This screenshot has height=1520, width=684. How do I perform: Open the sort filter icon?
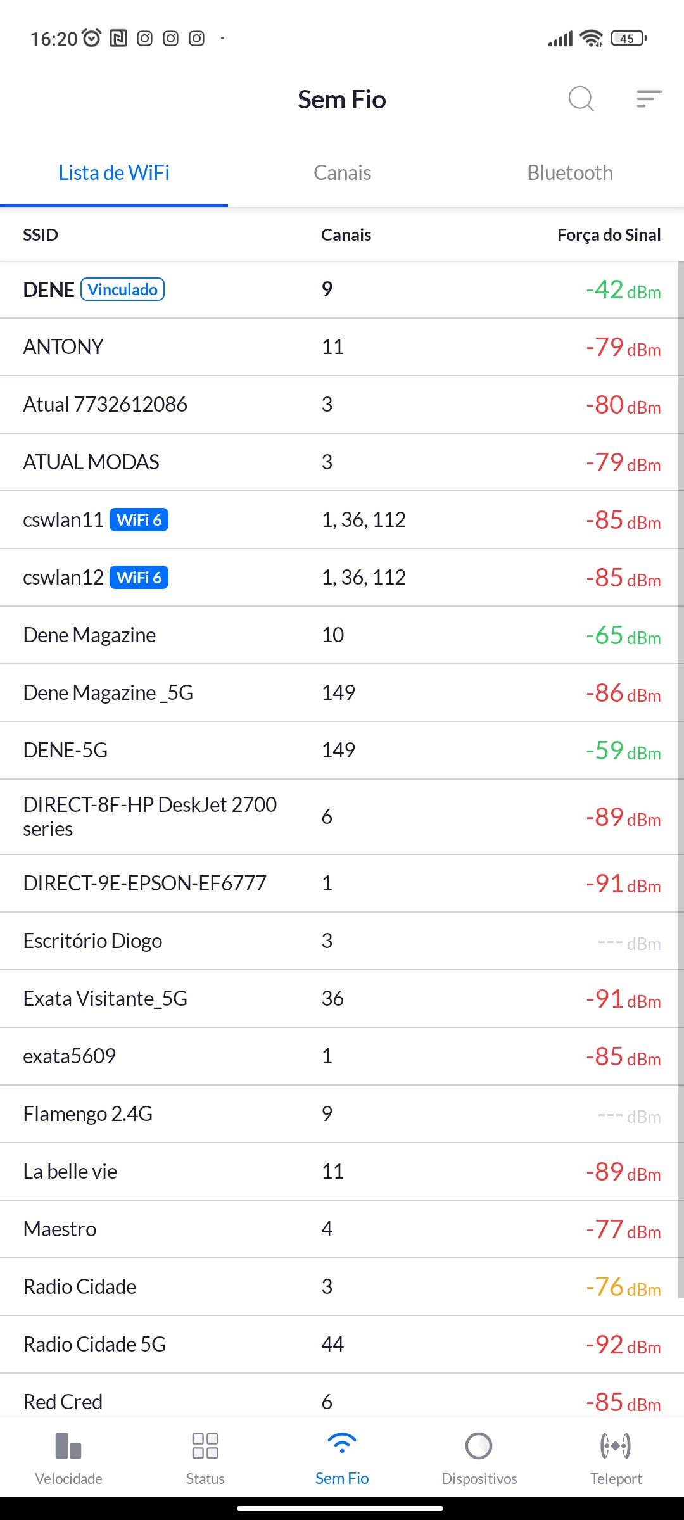point(649,99)
